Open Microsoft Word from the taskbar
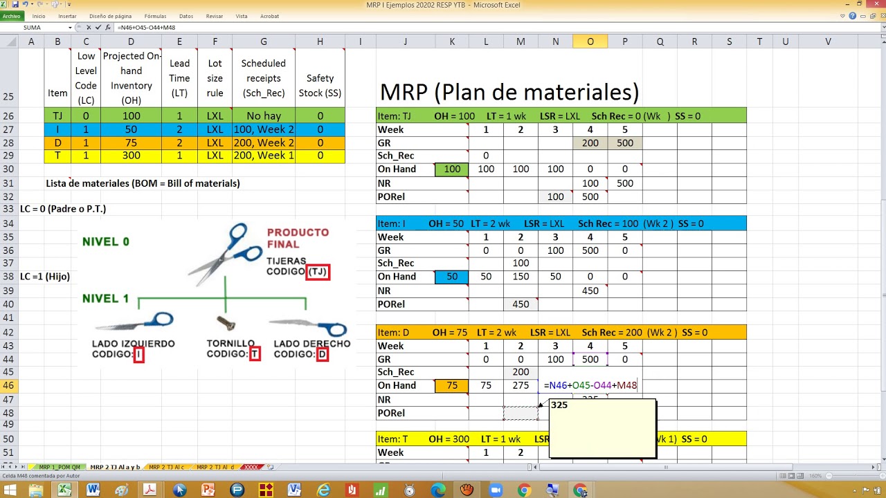This screenshot has width=886, height=498. click(x=93, y=490)
